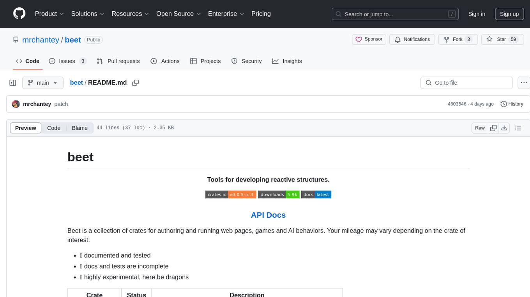Open the Raw file view

(480, 128)
